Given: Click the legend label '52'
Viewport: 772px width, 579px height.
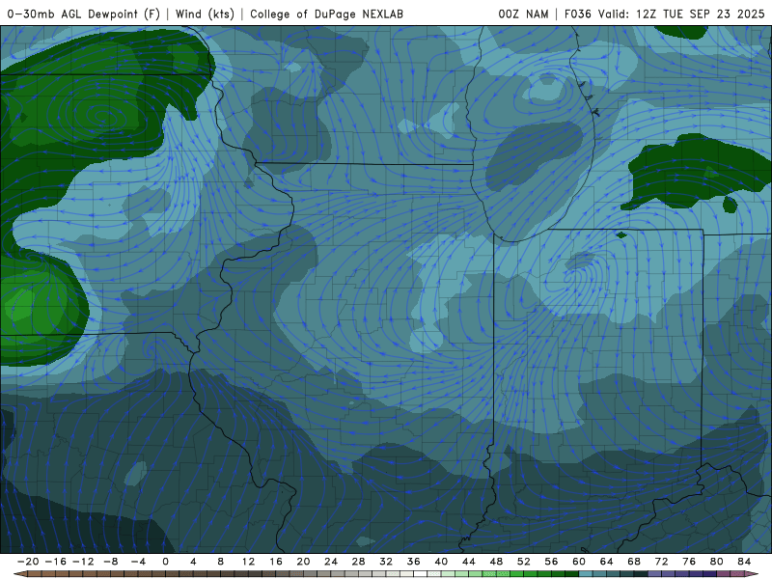Looking at the screenshot, I should (524, 562).
